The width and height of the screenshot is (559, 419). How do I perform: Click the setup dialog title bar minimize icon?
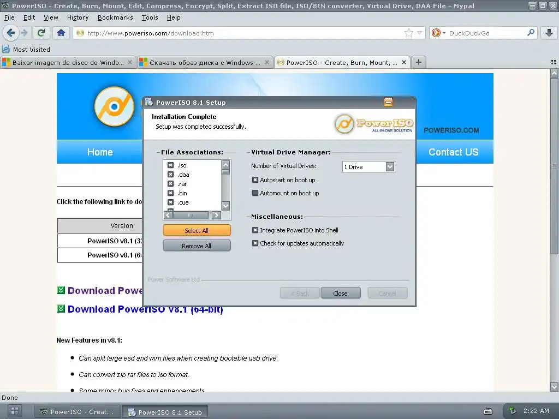tap(388, 103)
